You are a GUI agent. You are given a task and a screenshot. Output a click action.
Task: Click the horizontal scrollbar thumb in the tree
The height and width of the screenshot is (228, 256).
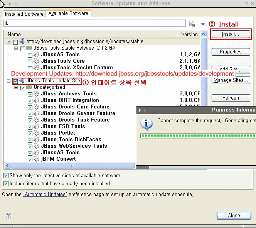72,166
